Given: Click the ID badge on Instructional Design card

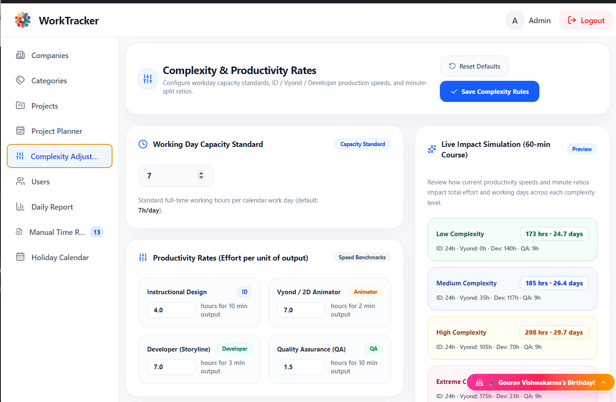Looking at the screenshot, I should 245,292.
